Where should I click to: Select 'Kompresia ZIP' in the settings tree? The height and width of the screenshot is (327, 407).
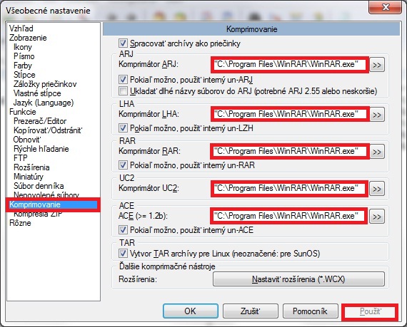(38, 214)
